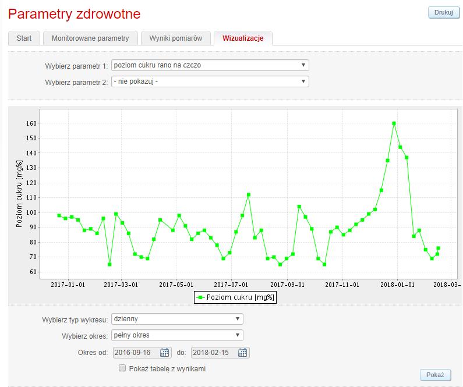Go to 'Wyniki pomiarów' tab
The width and height of the screenshot is (463, 387).
point(176,38)
